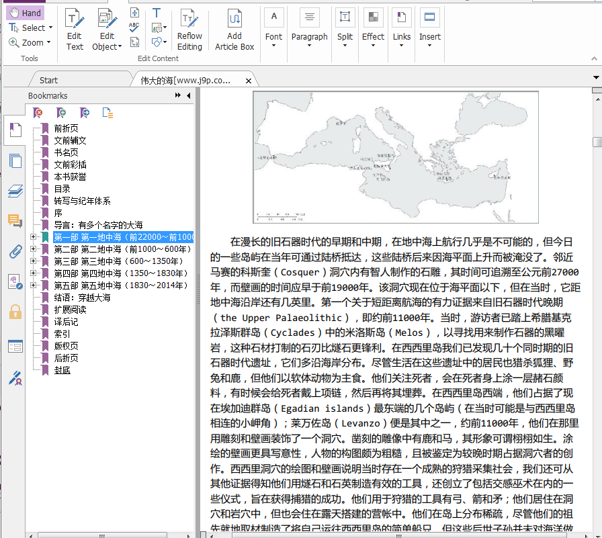The width and height of the screenshot is (602, 538).
Task: Select the Hand tool
Action: tap(25, 13)
